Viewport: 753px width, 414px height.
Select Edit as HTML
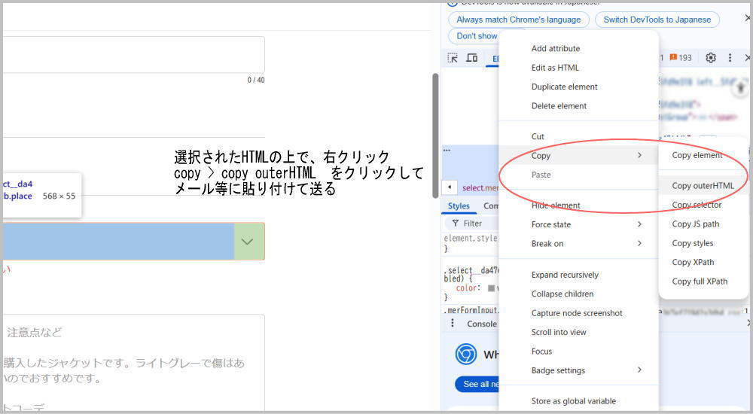tap(555, 68)
